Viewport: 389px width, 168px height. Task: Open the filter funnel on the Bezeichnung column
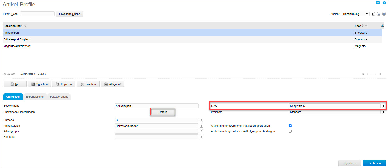[25, 26]
